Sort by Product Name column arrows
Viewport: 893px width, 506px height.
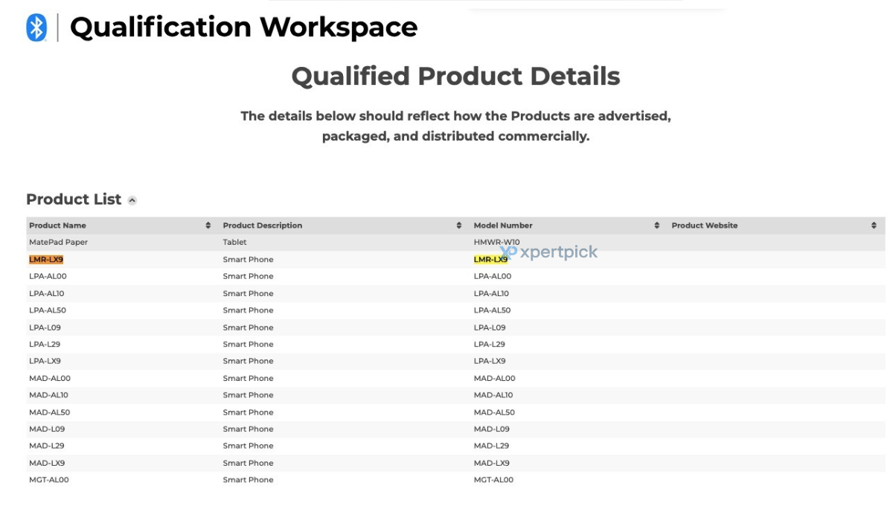(x=208, y=225)
